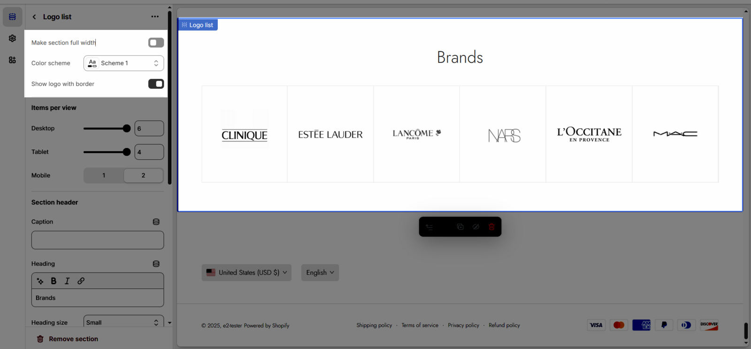
Task: Disable Show logo with border
Action: 156,84
